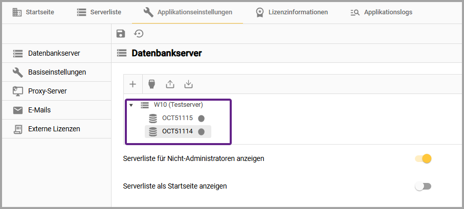Viewport: 464px width, 209px height.
Task: Click the memory card icon in toolbar
Action: tap(151, 84)
